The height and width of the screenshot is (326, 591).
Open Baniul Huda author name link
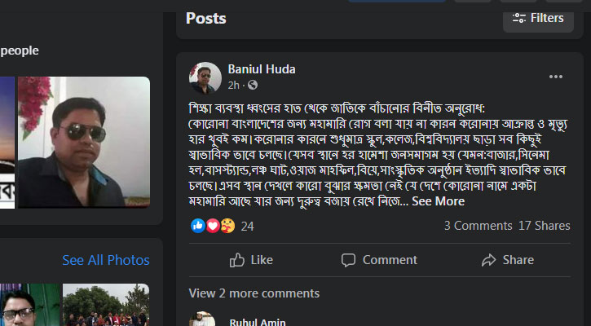pos(261,69)
